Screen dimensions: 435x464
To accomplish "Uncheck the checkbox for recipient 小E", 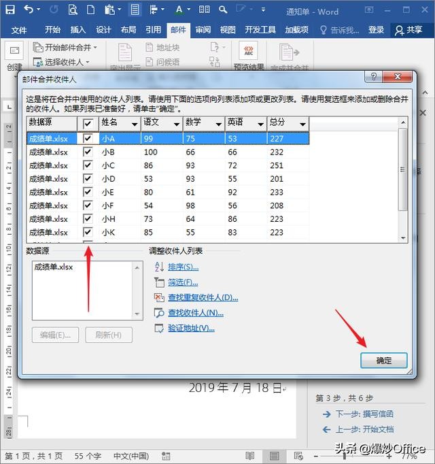I will click(88, 192).
